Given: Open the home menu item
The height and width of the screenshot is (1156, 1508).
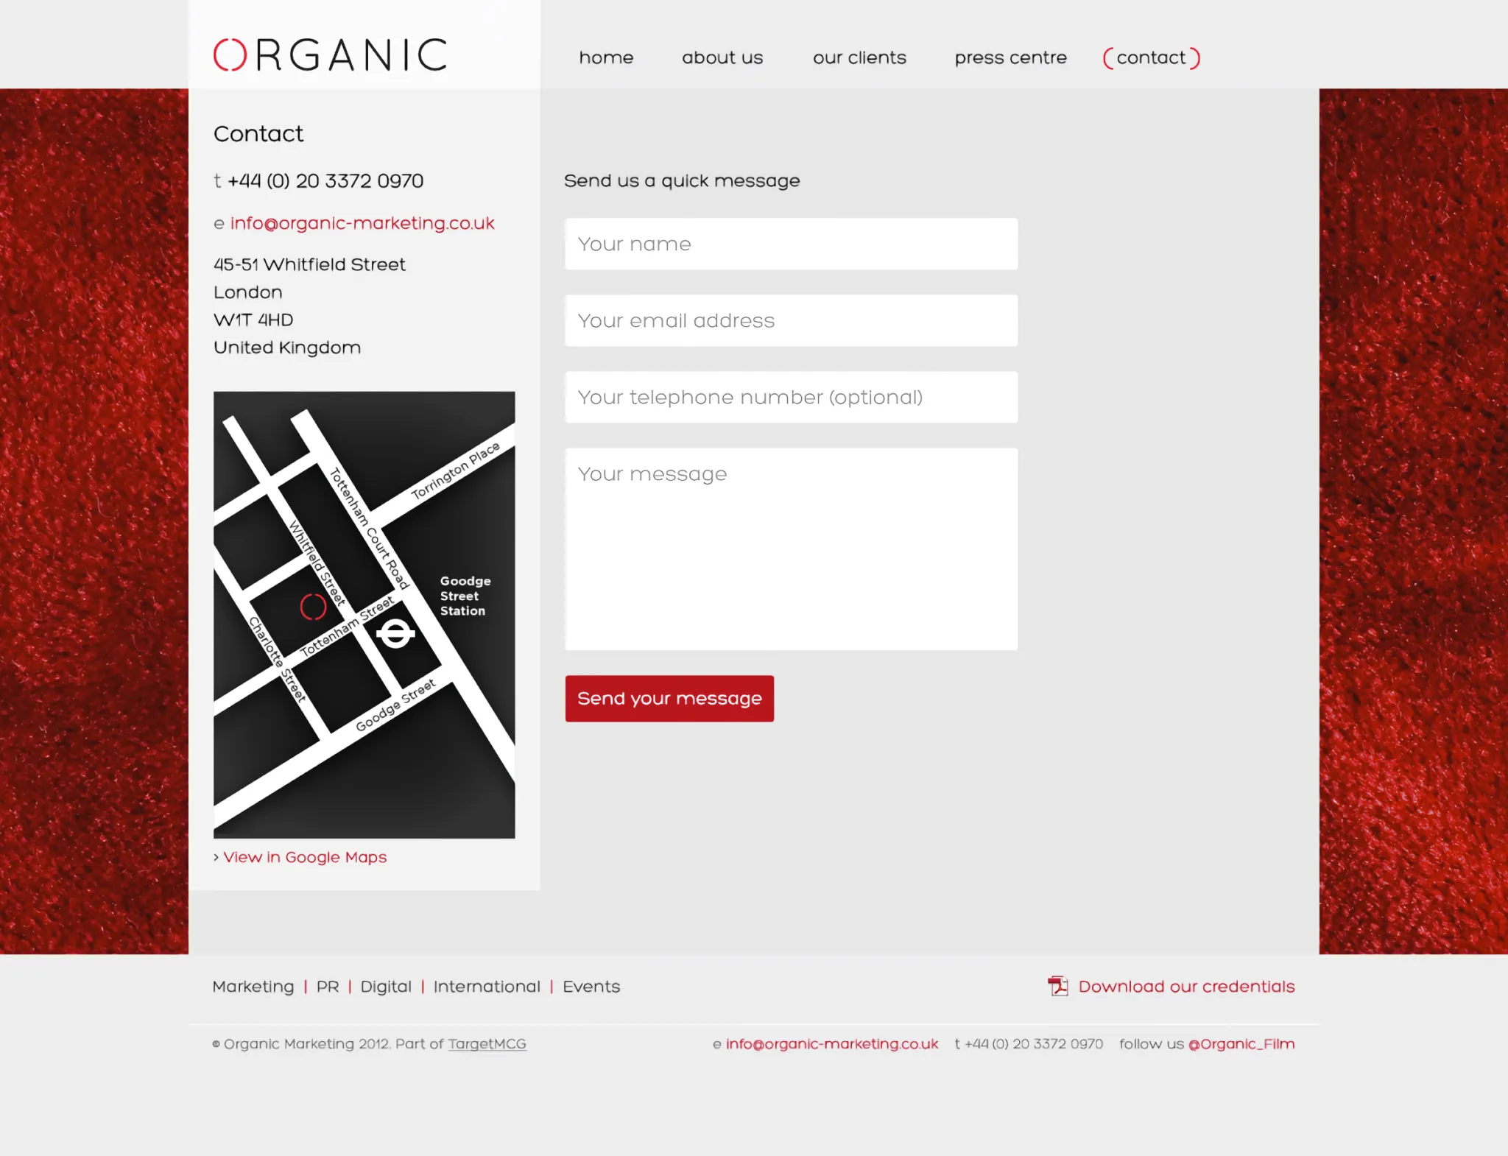Looking at the screenshot, I should pyautogui.click(x=606, y=58).
